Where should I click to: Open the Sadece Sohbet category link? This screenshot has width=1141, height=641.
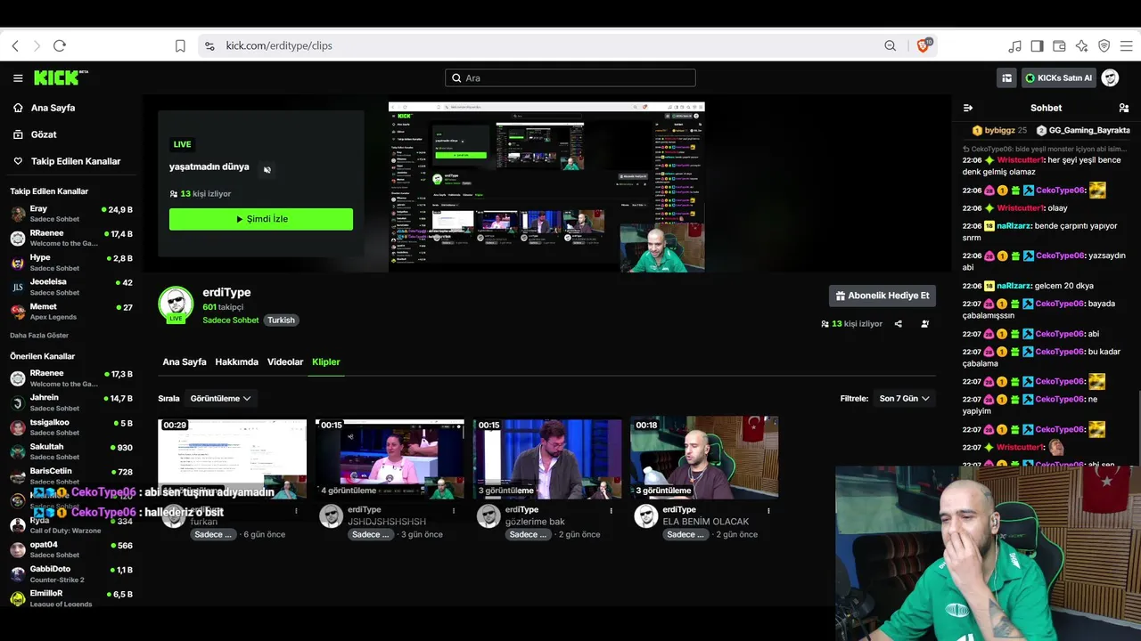click(231, 320)
